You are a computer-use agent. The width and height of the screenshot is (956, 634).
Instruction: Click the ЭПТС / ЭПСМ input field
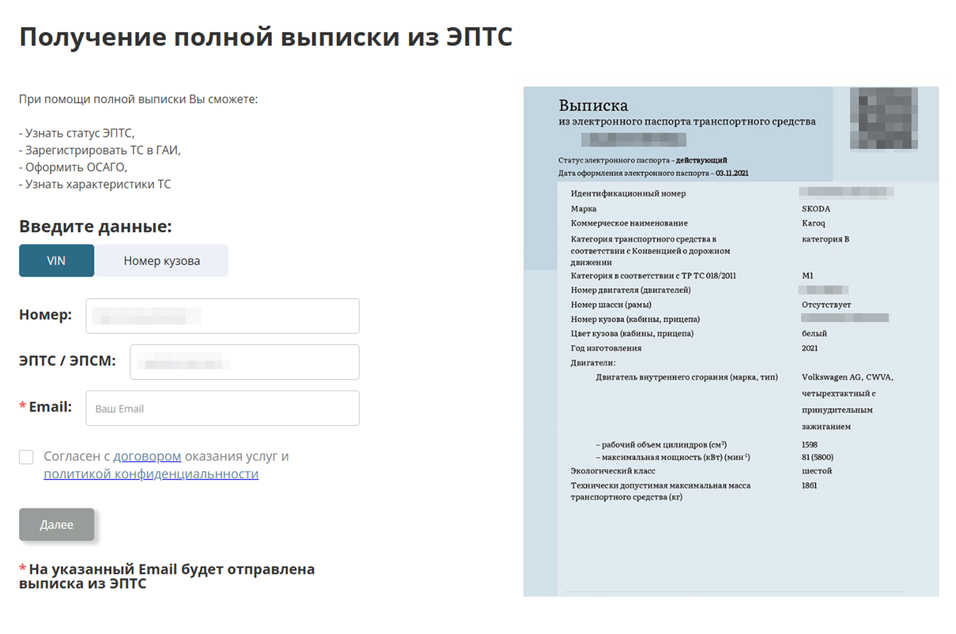coord(244,361)
